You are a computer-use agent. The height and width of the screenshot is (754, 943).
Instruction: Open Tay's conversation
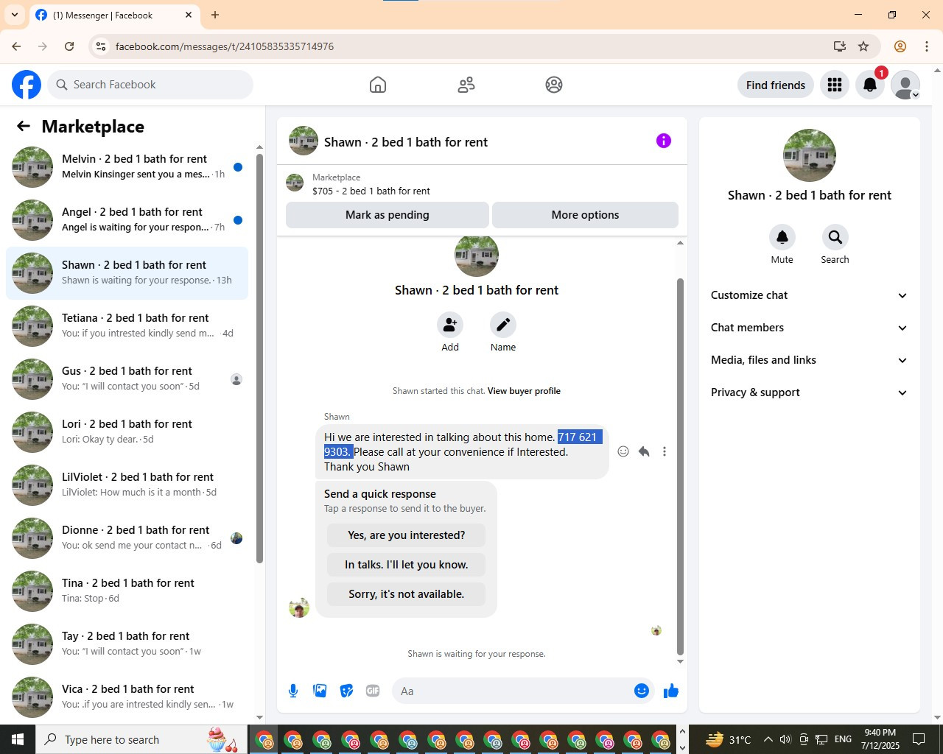click(127, 644)
